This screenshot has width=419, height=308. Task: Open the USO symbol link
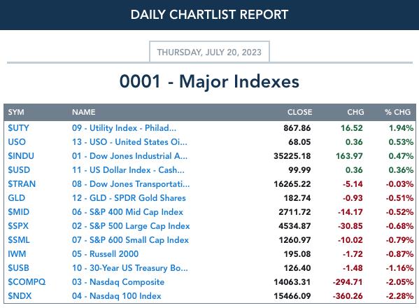pos(17,142)
